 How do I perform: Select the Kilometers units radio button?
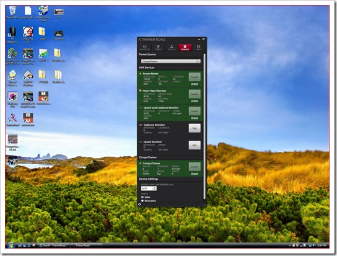point(142,201)
